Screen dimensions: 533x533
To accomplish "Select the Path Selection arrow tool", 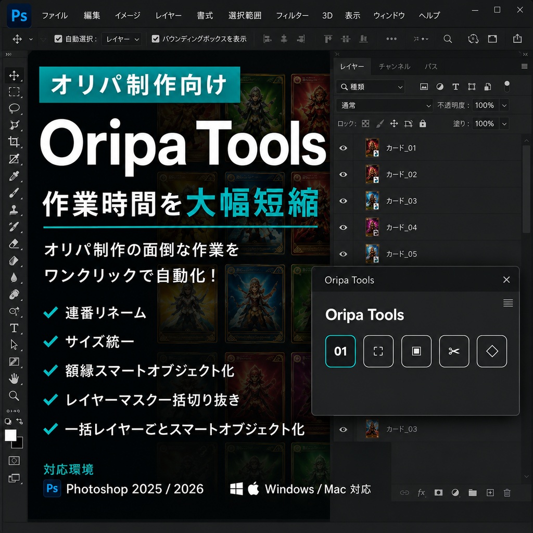I will coord(14,345).
